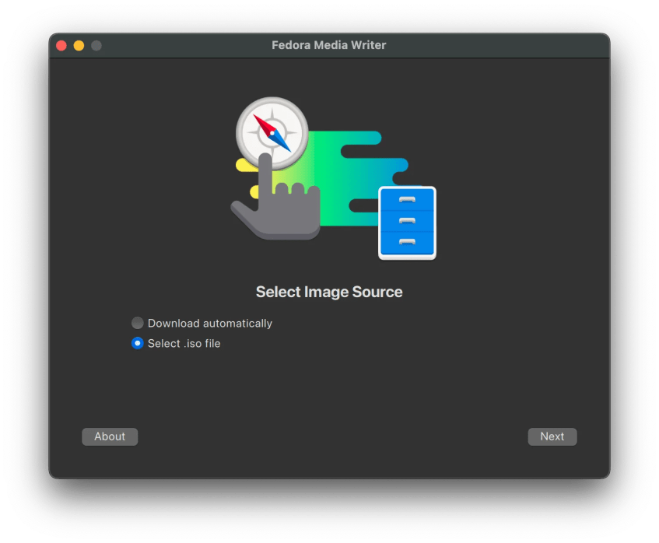Image resolution: width=659 pixels, height=543 pixels.
Task: Click the Select .iso file label text
Action: click(184, 343)
